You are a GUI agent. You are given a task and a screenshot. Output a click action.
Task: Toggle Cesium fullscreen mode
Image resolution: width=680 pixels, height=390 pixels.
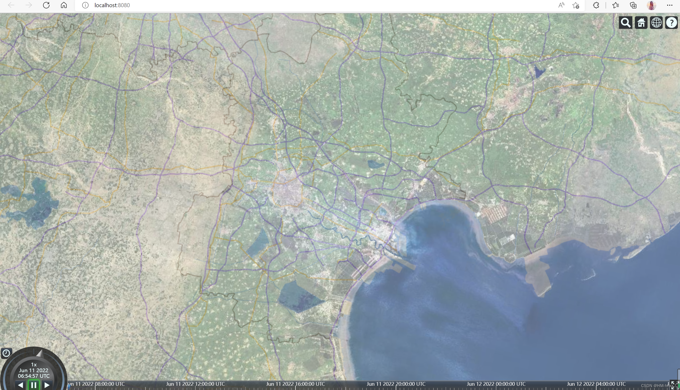[674, 385]
